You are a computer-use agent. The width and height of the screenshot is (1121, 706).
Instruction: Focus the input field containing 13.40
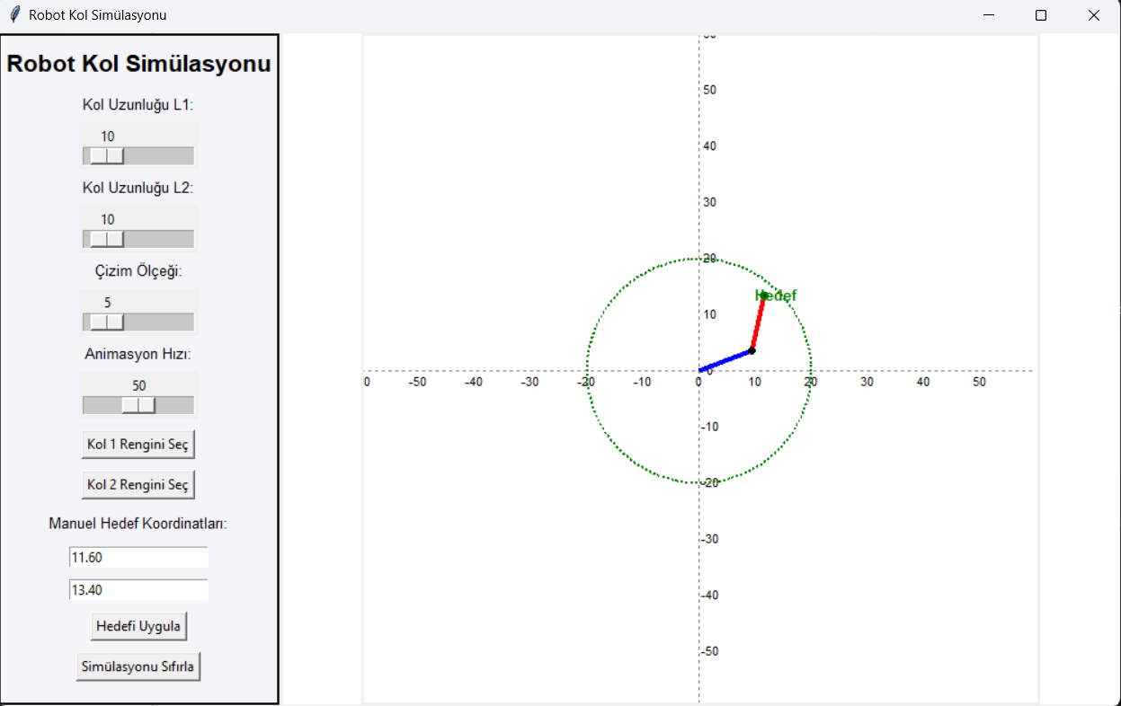pyautogui.click(x=138, y=590)
